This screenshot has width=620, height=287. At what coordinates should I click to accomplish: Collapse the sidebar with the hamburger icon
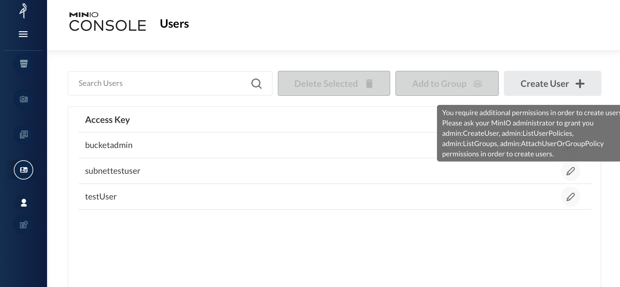[x=23, y=34]
